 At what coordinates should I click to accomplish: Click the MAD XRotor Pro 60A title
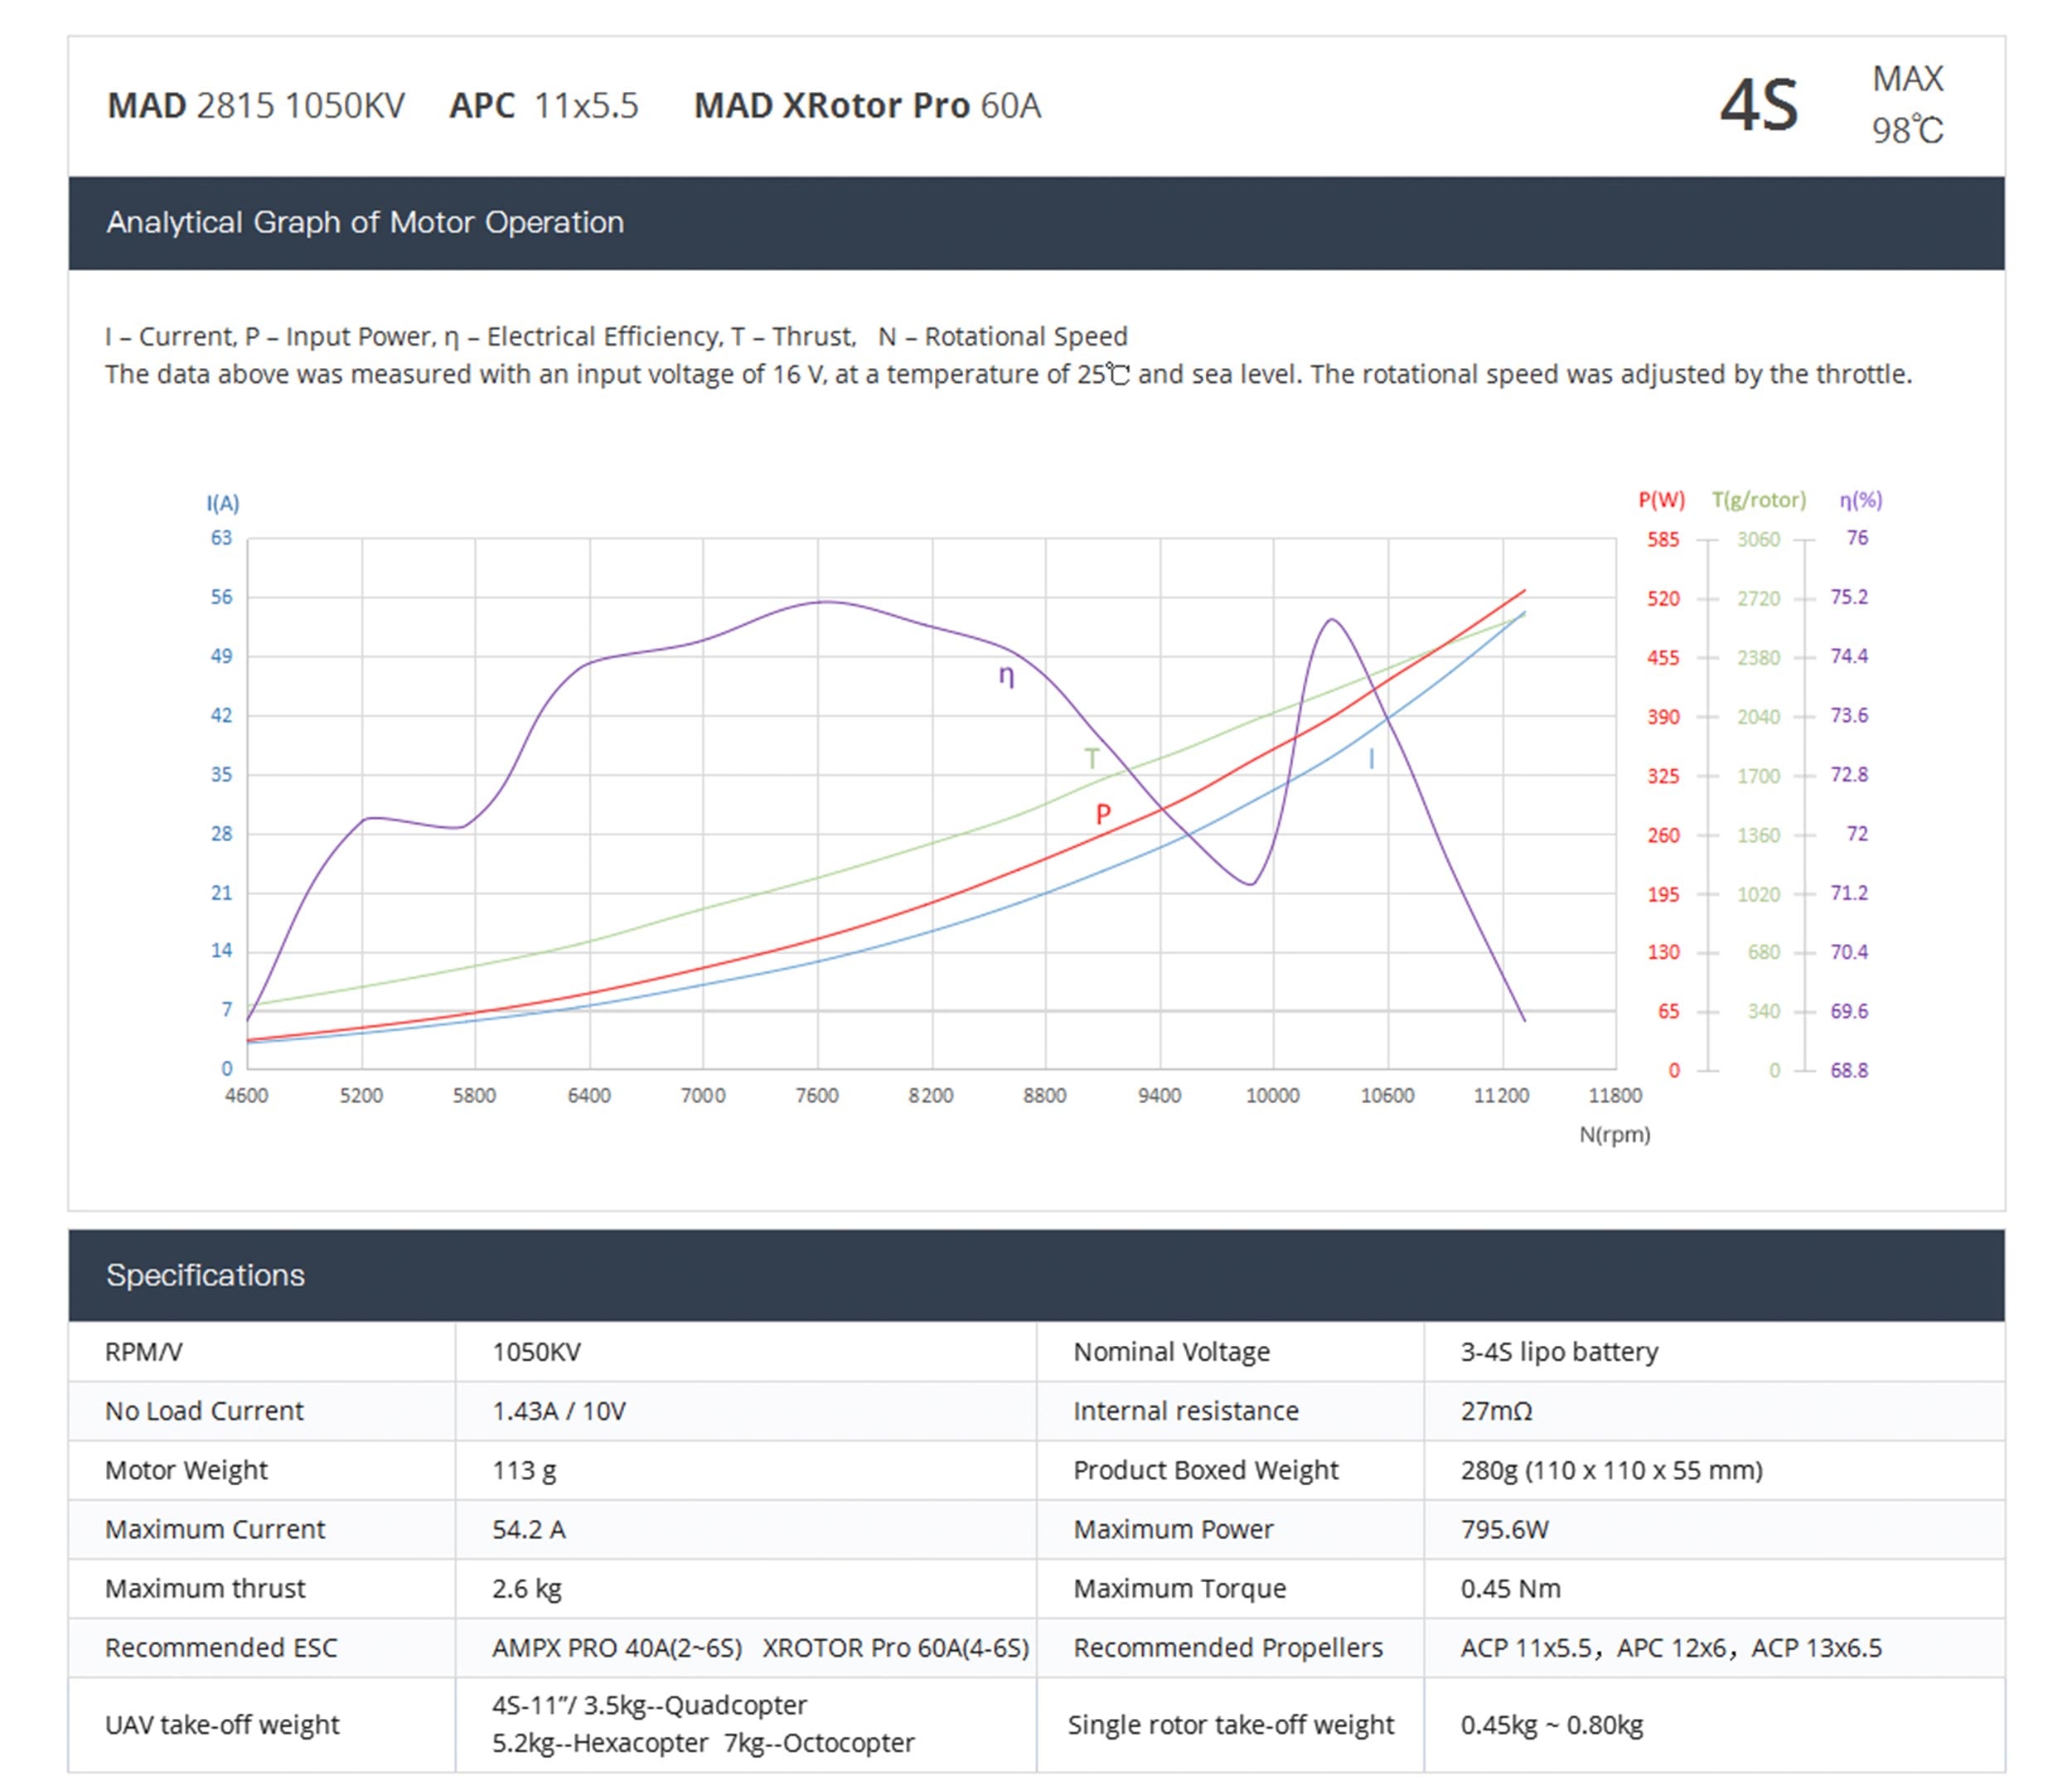click(x=867, y=105)
